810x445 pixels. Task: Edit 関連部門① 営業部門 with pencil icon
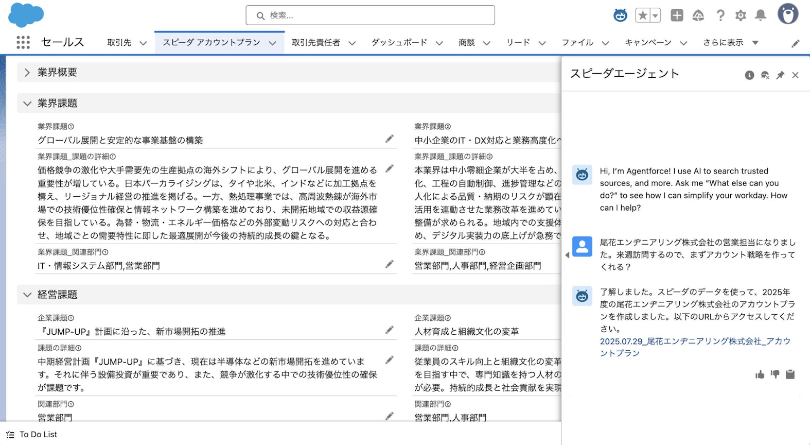point(390,416)
